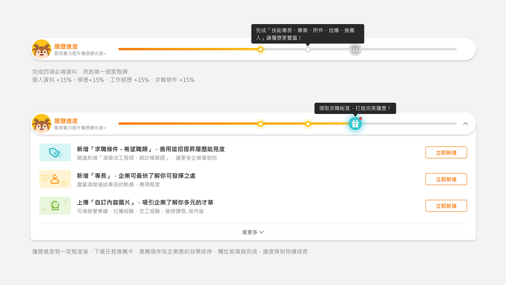Click the unfilled gray track after the teal gift icon

coord(410,124)
